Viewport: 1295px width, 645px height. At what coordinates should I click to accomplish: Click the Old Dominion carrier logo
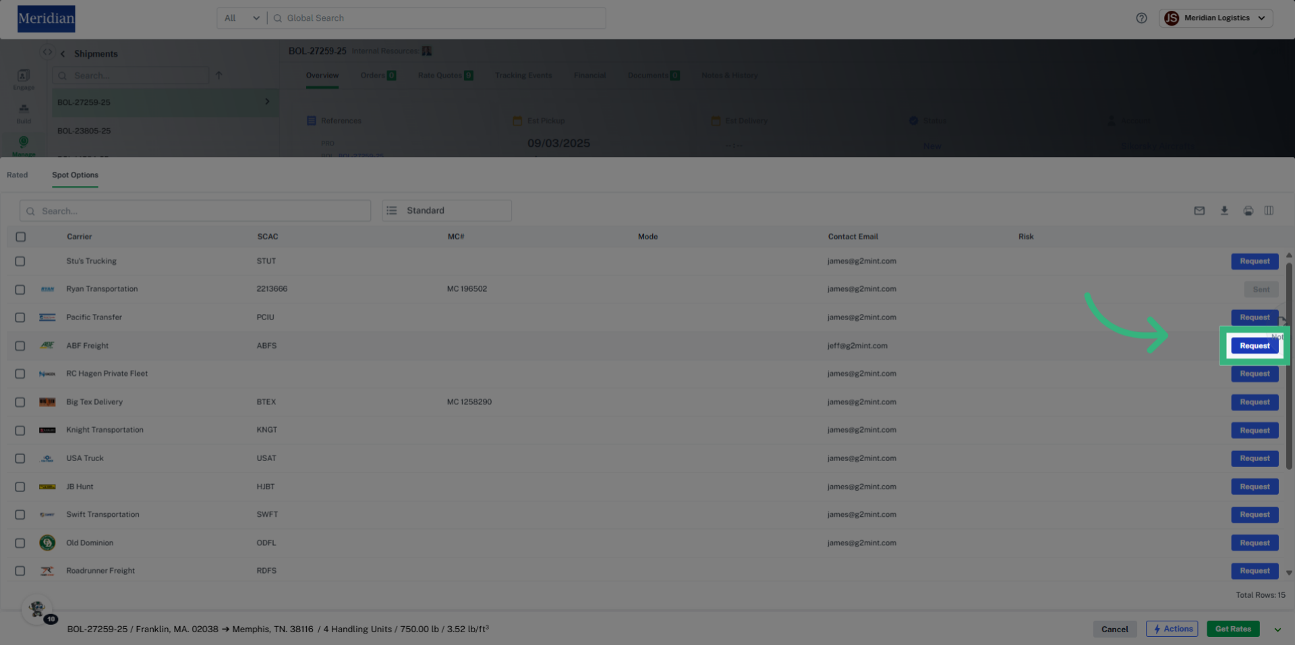(47, 543)
